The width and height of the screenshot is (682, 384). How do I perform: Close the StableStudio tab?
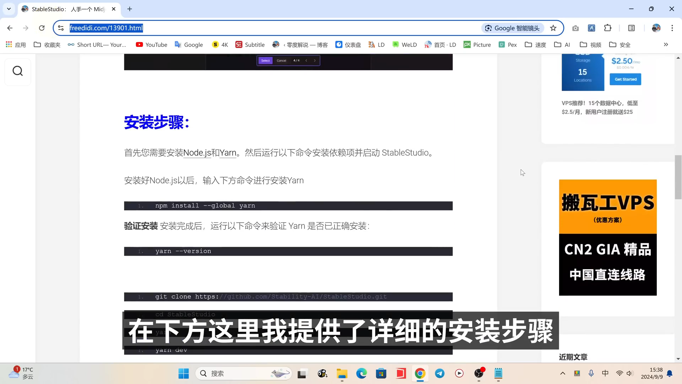[x=114, y=9]
